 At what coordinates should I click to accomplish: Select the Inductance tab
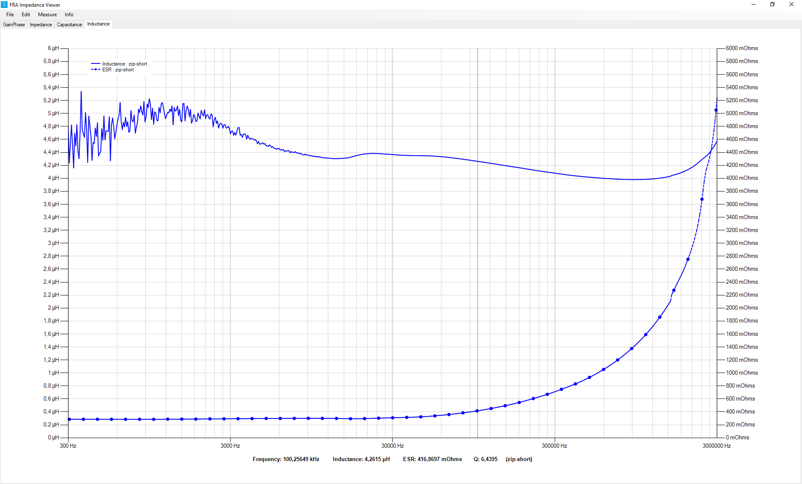click(x=98, y=24)
